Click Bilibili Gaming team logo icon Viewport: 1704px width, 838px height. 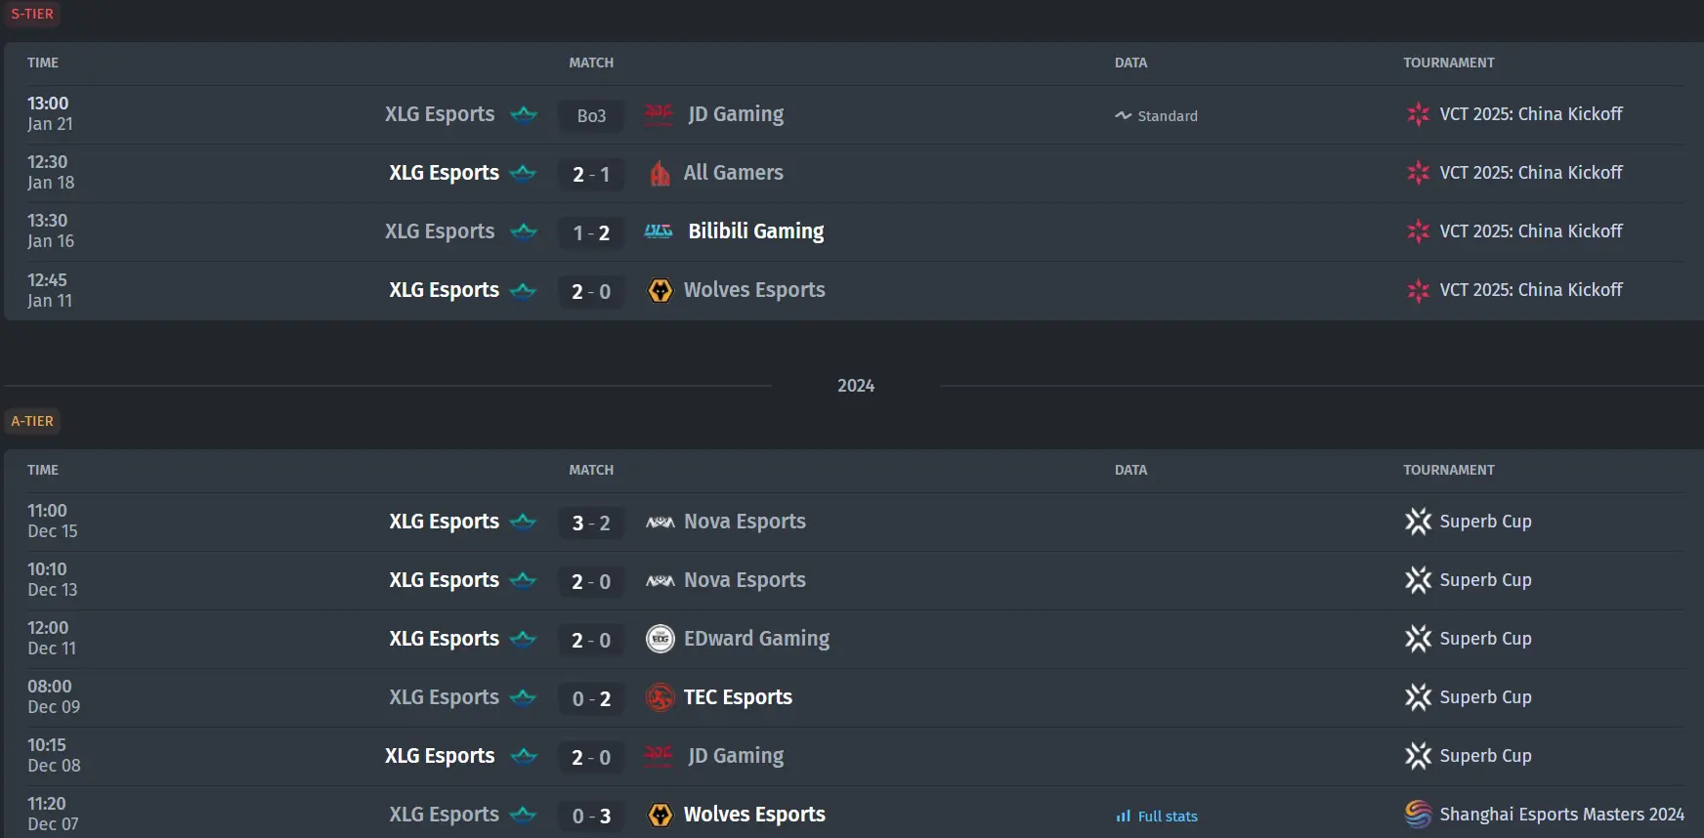point(659,231)
